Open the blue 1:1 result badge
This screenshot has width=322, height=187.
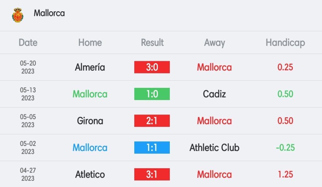coord(152,147)
